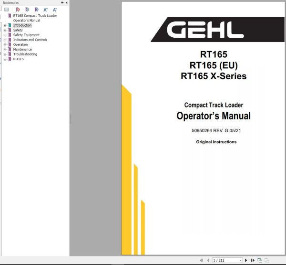Select Indicators and Controls bookmark
The height and width of the screenshot is (265, 286).
(30, 40)
